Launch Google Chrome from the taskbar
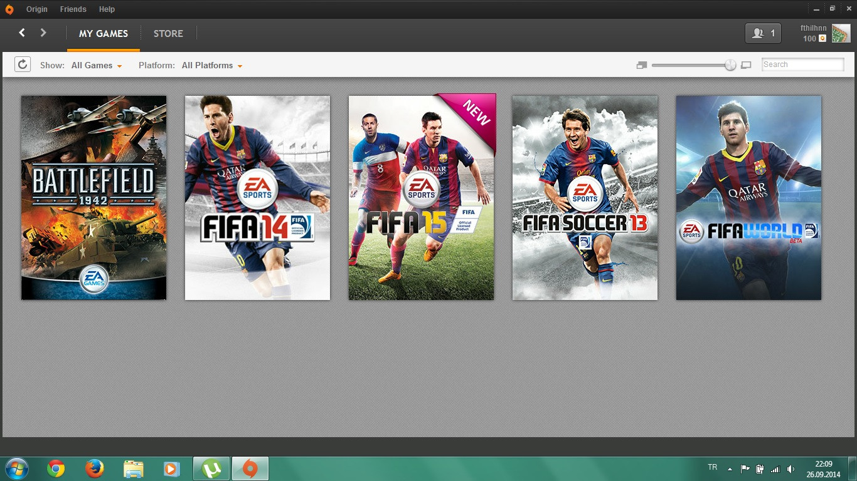857x481 pixels. tap(56, 468)
